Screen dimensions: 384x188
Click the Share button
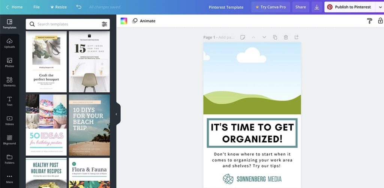pos(300,7)
